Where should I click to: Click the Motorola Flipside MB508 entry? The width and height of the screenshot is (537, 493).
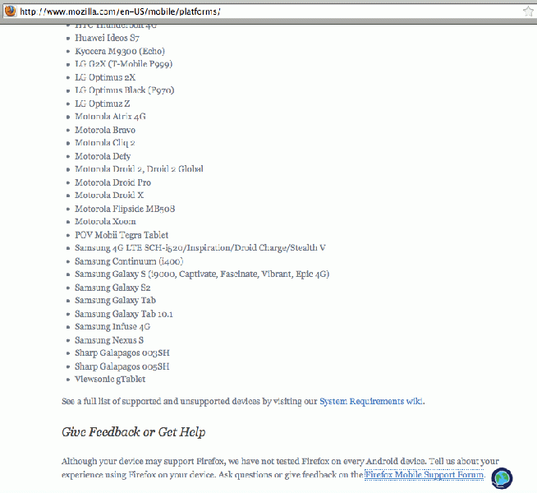coord(125,209)
